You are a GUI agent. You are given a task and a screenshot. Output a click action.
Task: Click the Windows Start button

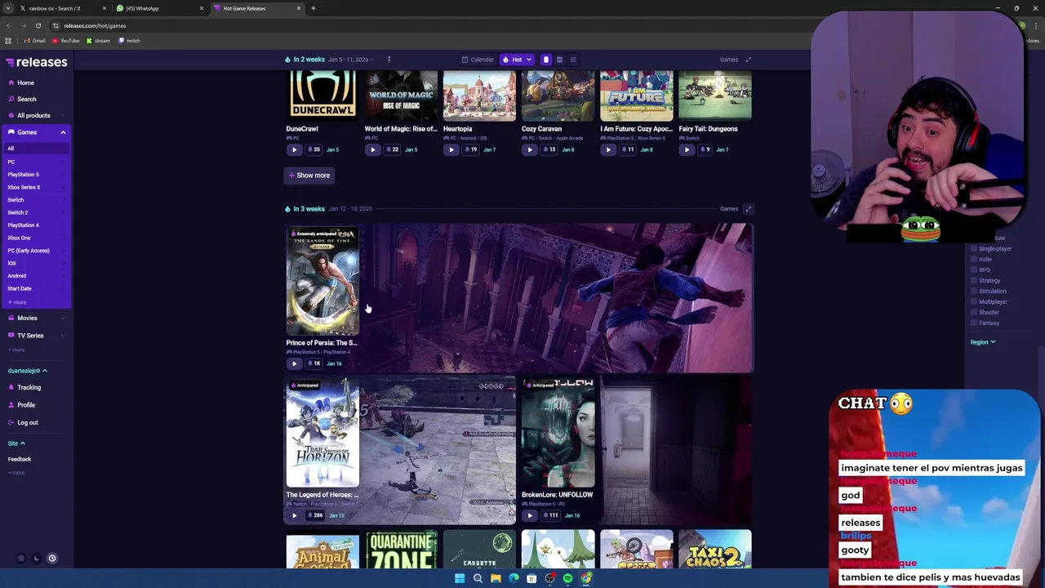pos(460,578)
